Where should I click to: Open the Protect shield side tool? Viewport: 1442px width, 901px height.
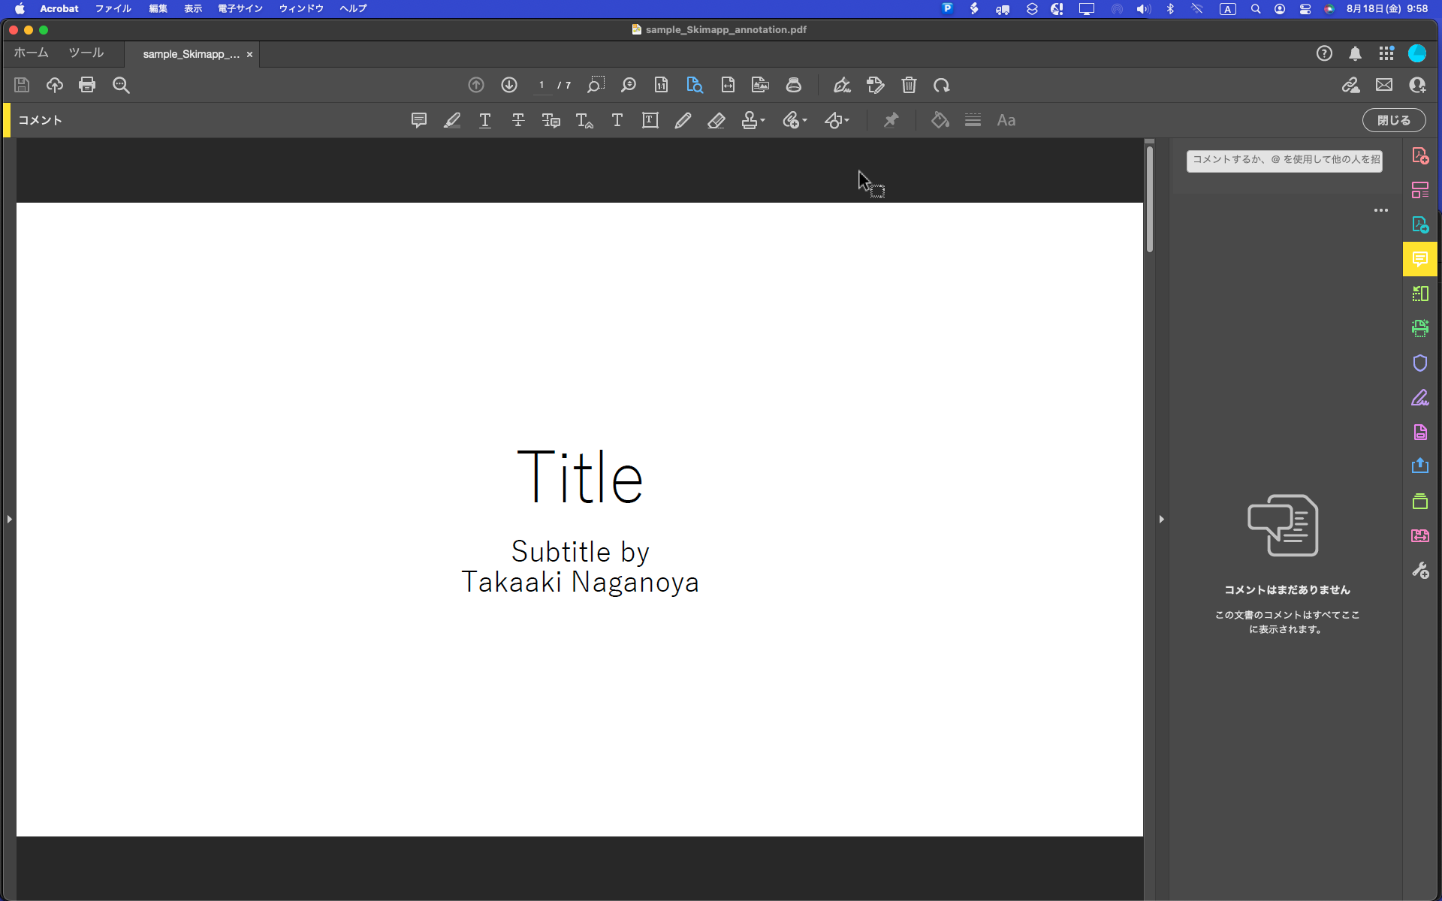click(1420, 363)
